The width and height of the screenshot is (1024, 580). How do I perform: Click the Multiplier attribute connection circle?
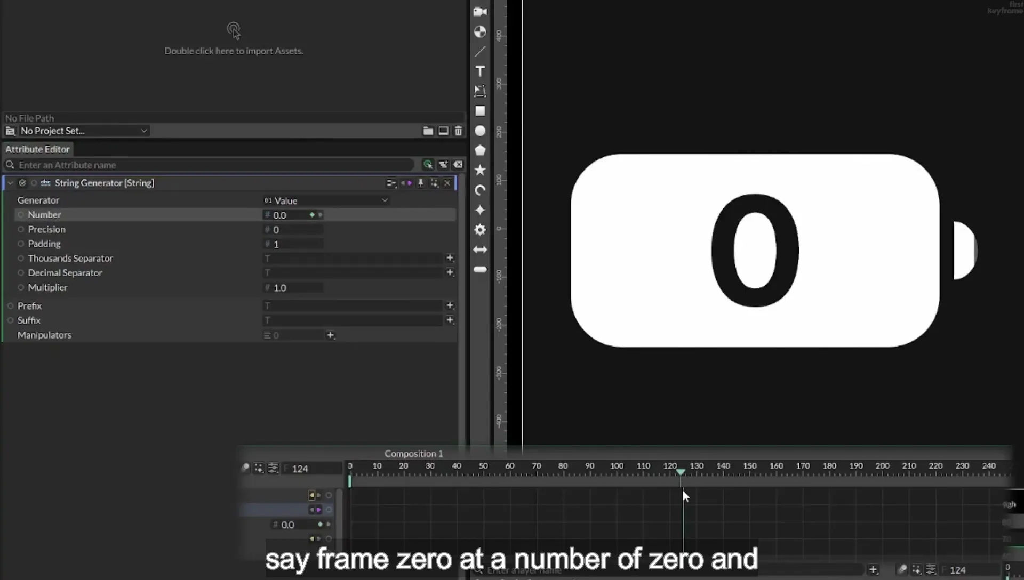coord(21,287)
